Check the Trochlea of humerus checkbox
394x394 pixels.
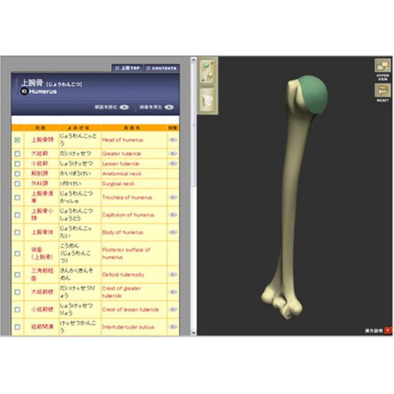coord(17,197)
